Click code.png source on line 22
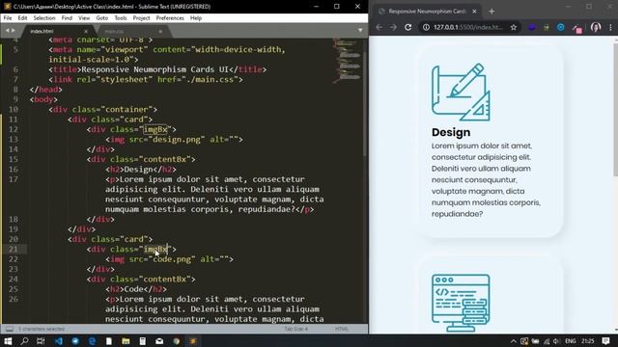 (x=172, y=259)
